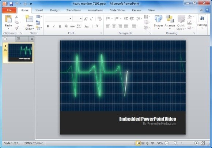Justify text alignment
Image resolution: width=212 pixels, height=148 pixels.
pyautogui.click(x=126, y=26)
